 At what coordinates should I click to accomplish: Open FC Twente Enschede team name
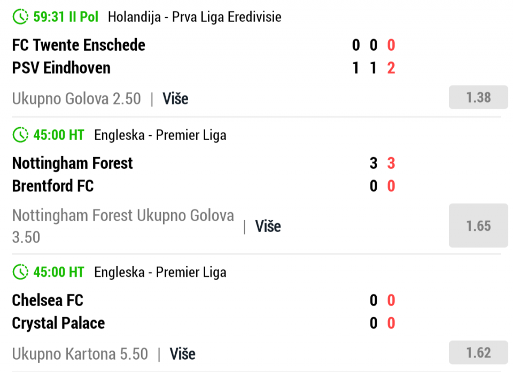pyautogui.click(x=79, y=45)
